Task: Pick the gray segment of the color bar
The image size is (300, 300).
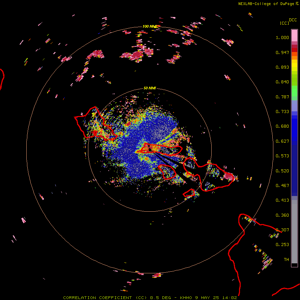Action: coord(294,232)
